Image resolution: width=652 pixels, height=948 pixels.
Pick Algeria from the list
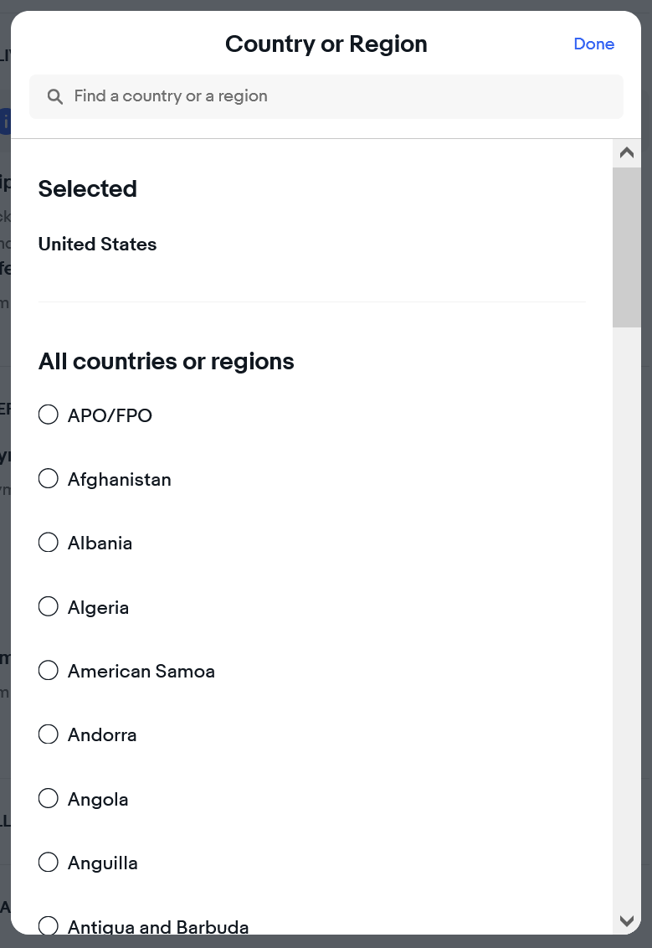49,606
